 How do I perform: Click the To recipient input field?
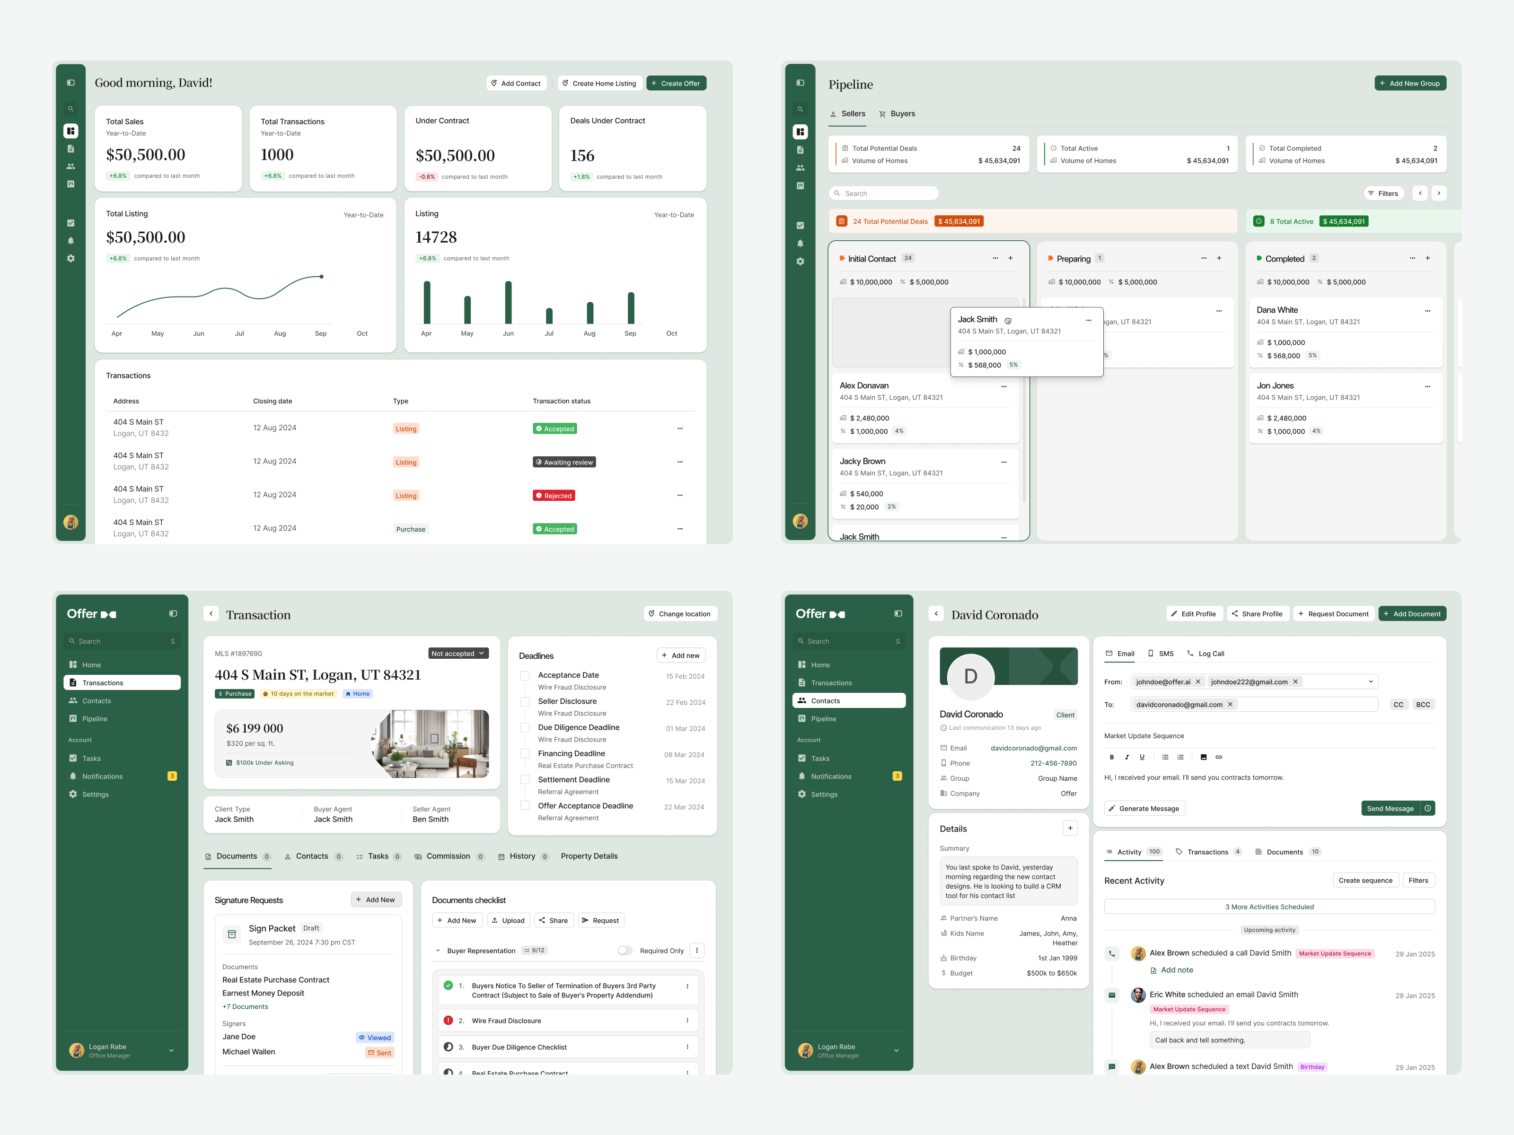point(1254,704)
